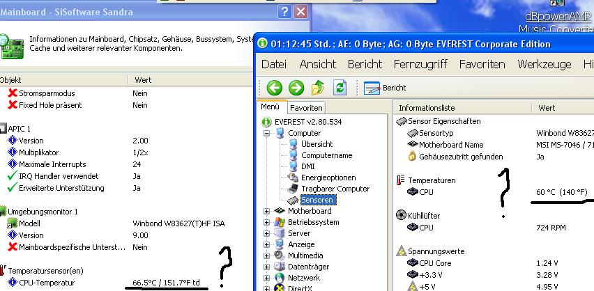This screenshot has width=594, height=291.
Task: Select DMI in the tree
Action: pos(307,166)
